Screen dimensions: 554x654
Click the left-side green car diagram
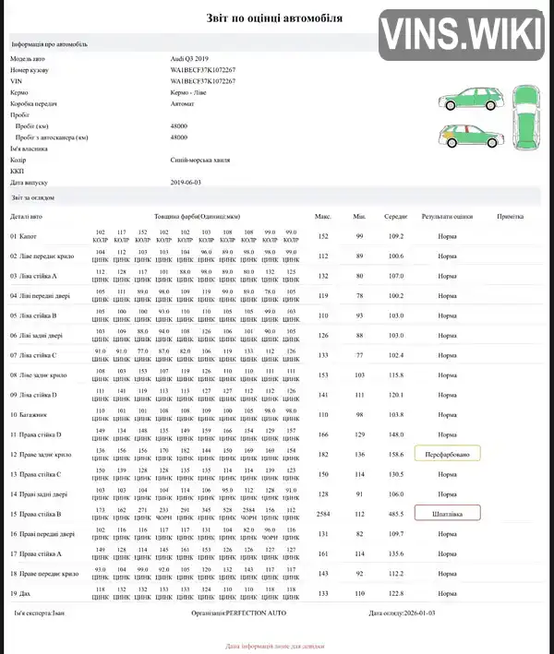pos(471,99)
